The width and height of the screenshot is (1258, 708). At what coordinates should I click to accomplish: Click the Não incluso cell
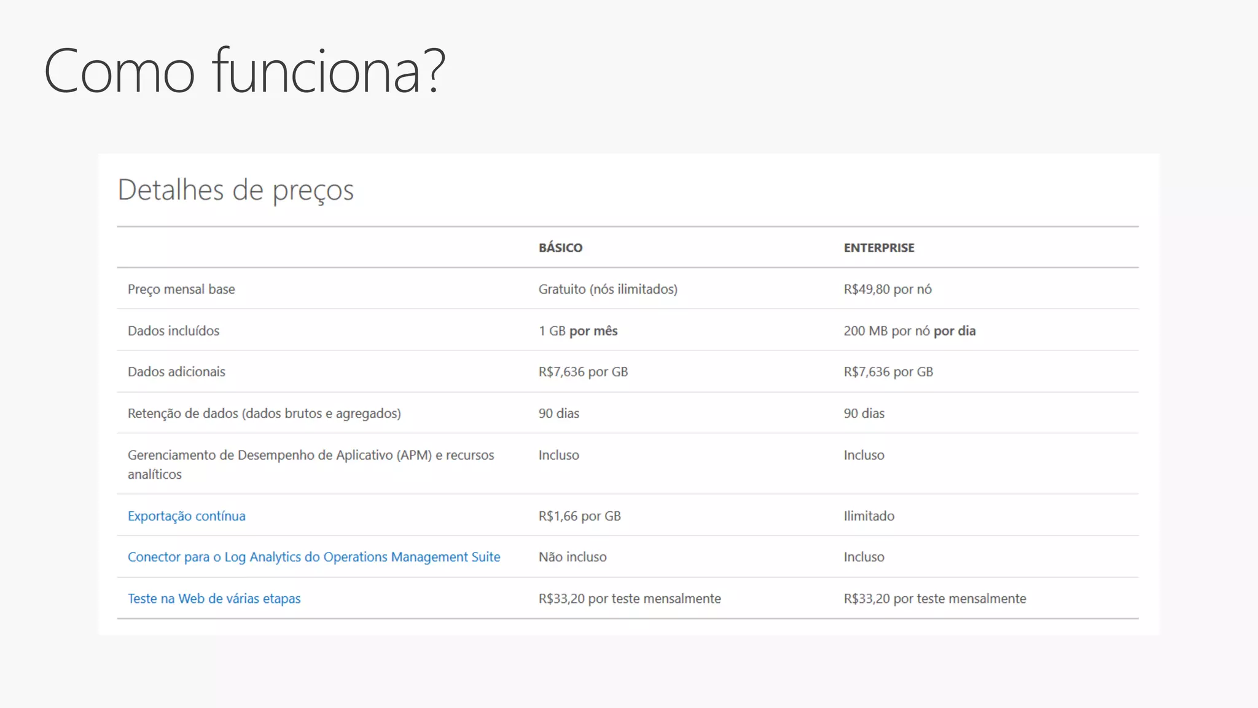click(x=572, y=557)
